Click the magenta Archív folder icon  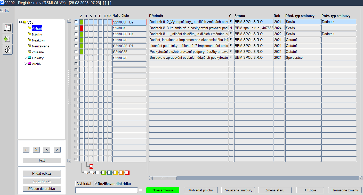tap(29, 64)
